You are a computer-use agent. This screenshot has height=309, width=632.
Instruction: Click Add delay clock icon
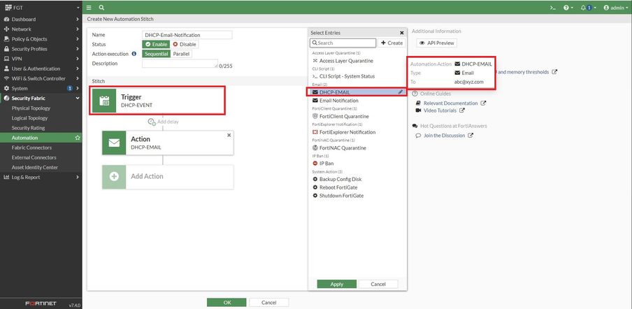pyautogui.click(x=152, y=121)
